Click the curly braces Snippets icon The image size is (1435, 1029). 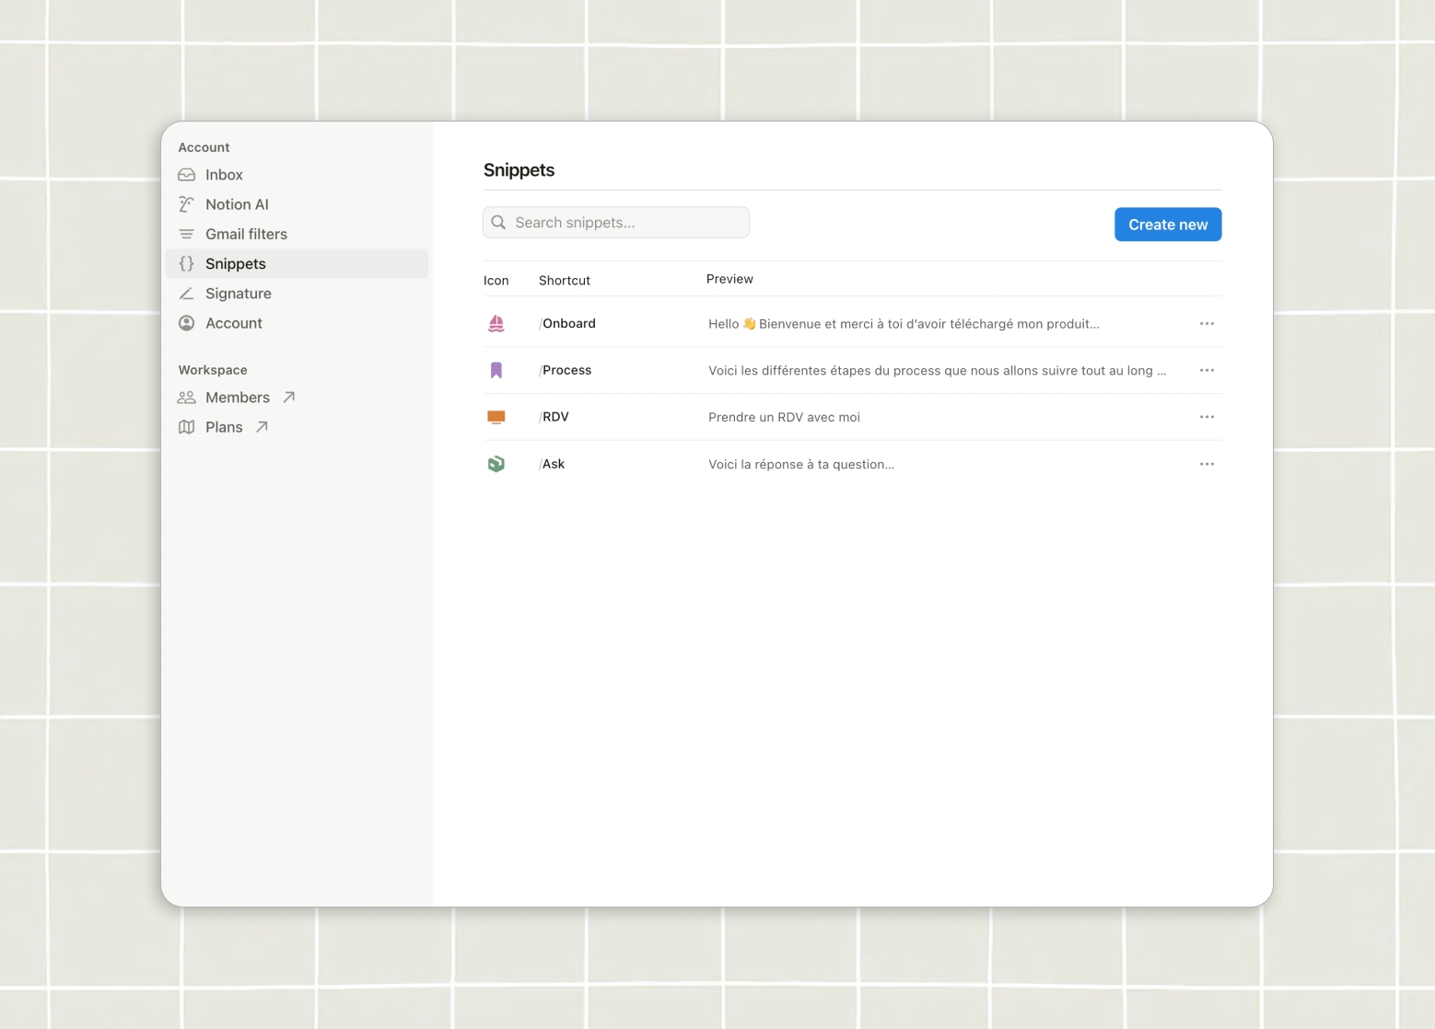[x=186, y=263]
